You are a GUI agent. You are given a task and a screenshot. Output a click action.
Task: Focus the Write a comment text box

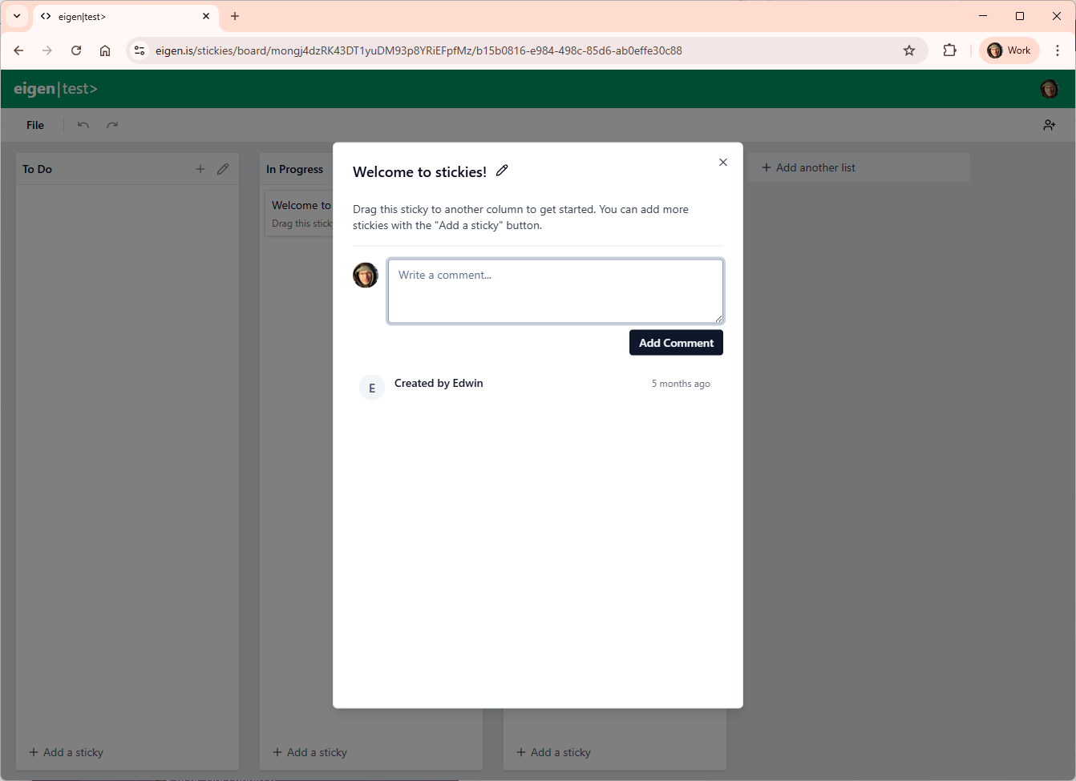555,291
